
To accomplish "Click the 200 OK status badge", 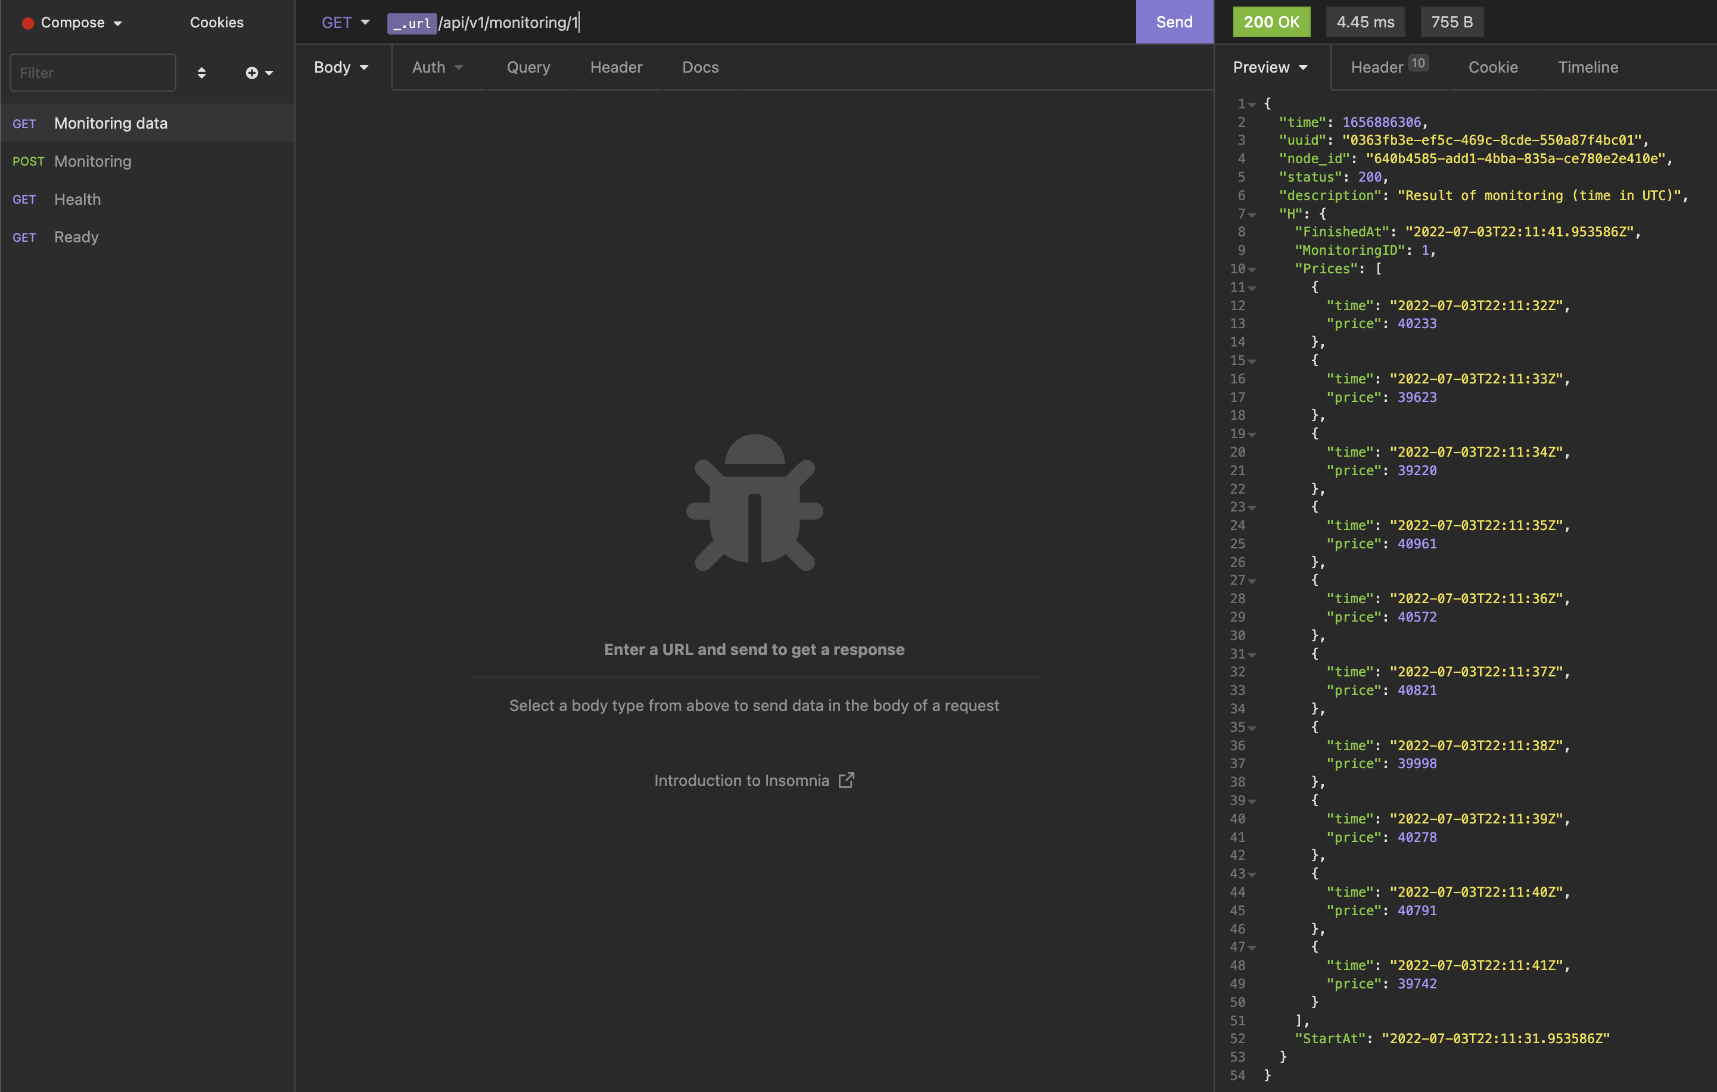I will (x=1271, y=22).
